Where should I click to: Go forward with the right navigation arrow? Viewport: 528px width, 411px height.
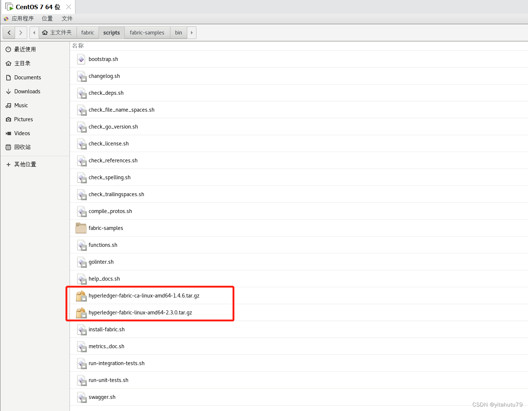(x=21, y=33)
